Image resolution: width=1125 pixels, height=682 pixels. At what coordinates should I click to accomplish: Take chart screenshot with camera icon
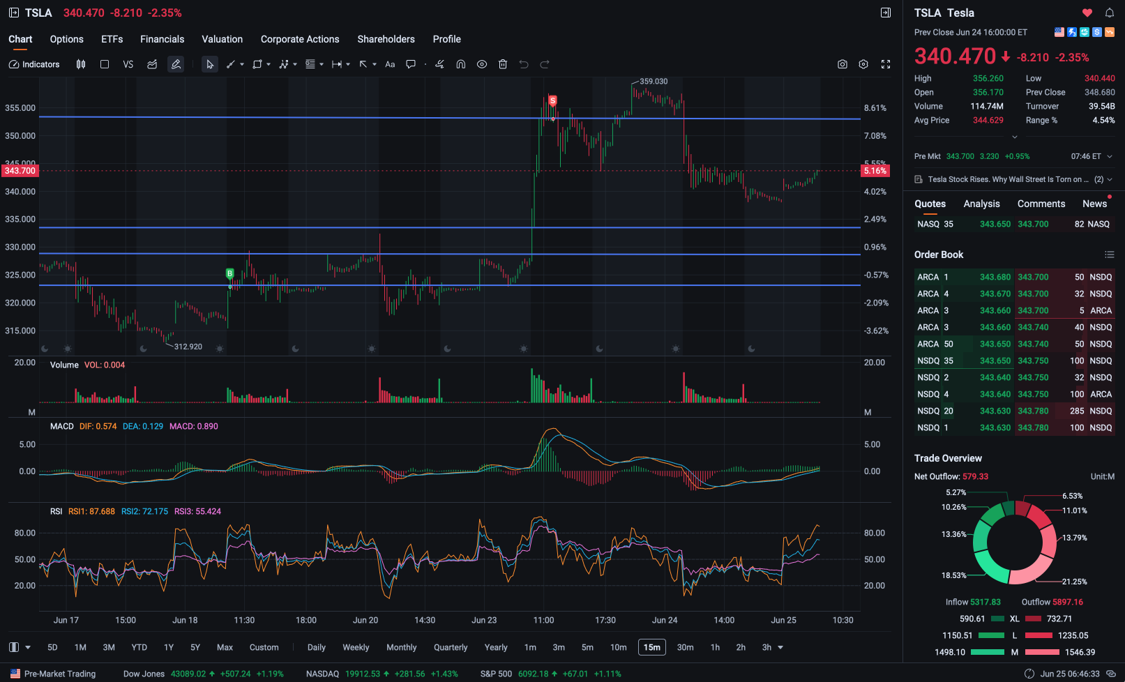843,64
